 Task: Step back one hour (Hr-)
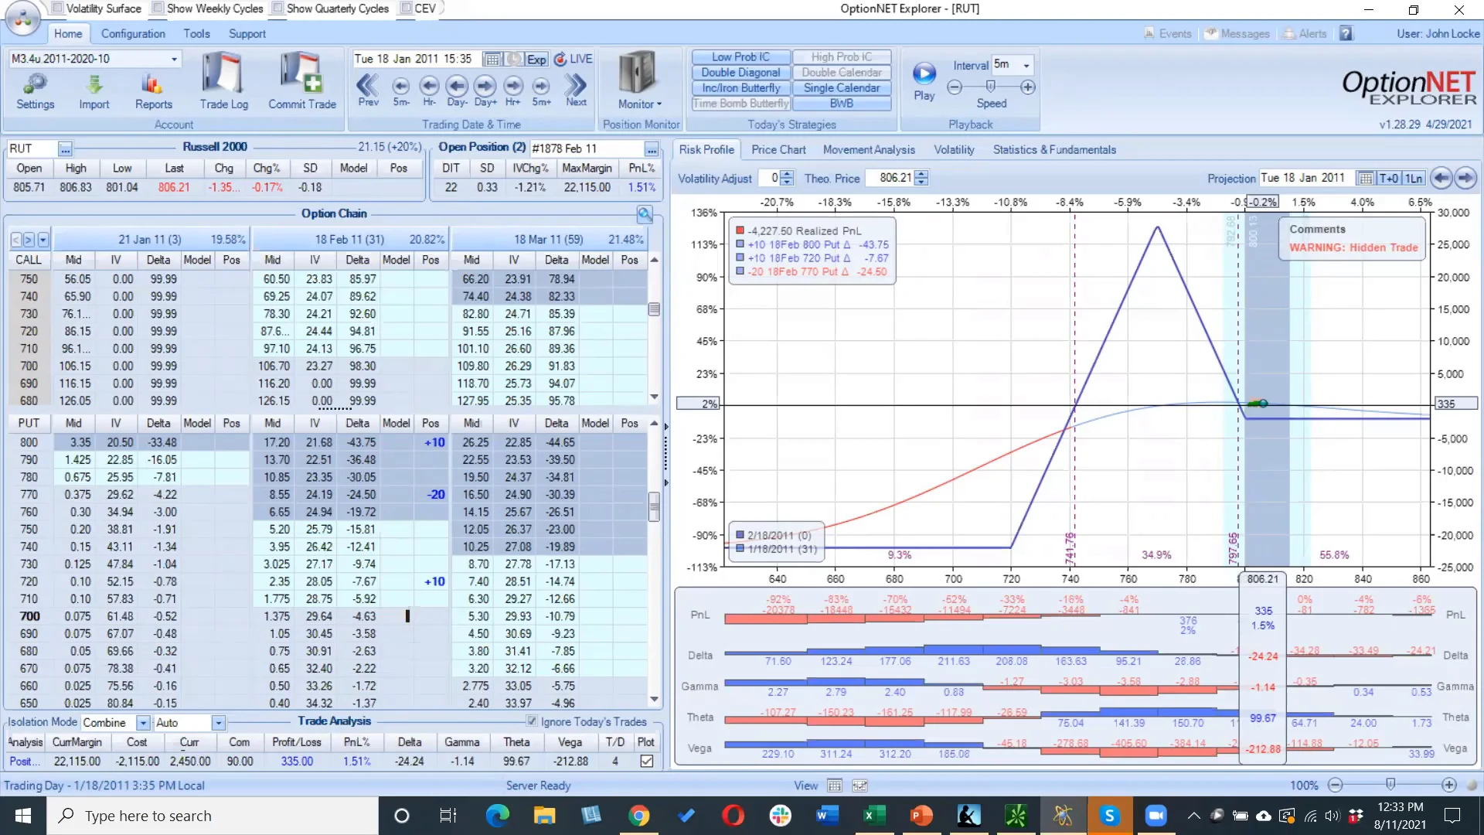click(429, 89)
